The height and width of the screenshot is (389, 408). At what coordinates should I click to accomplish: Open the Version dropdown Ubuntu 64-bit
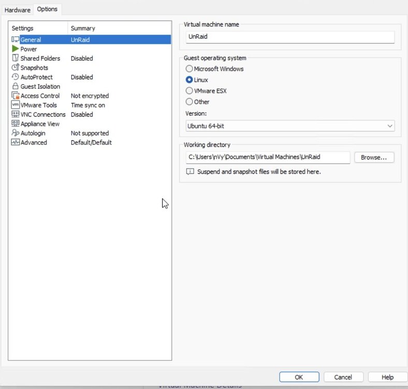290,126
